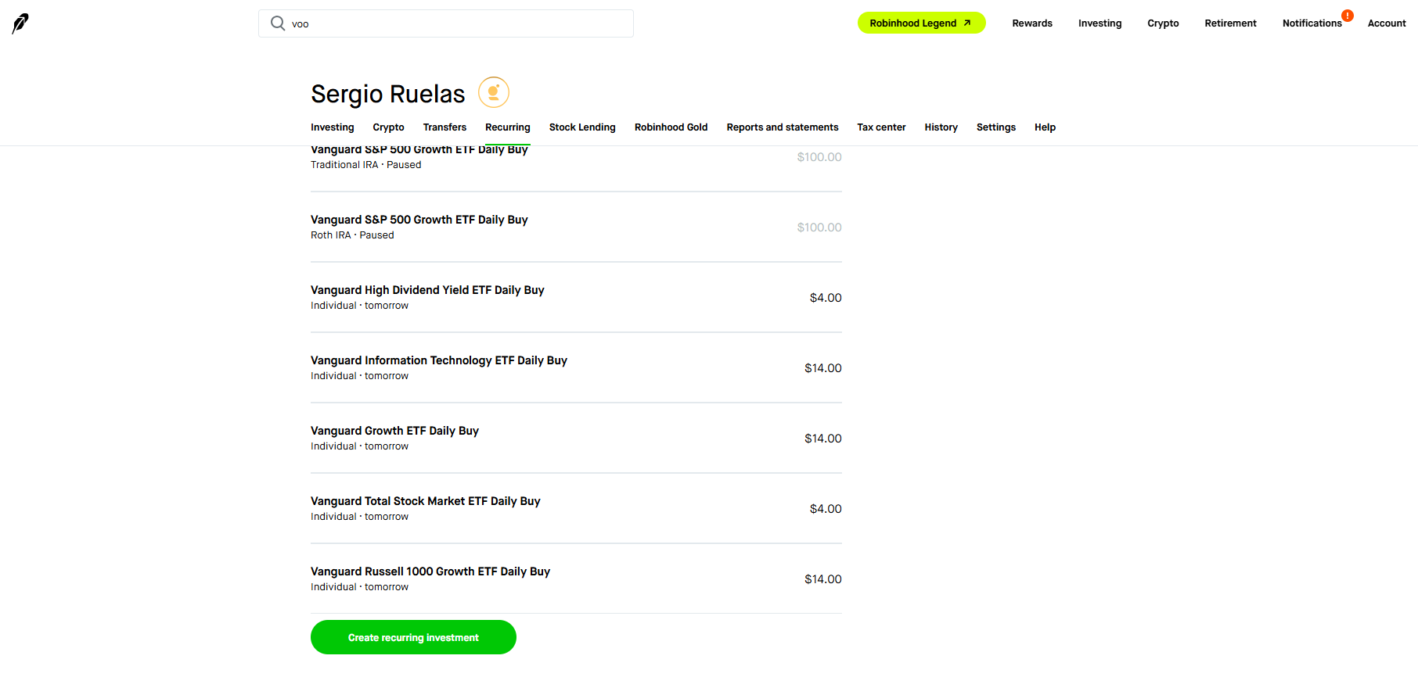Open Vanguard Total Stock Market ETF Daily Buy
This screenshot has height=677, width=1418.
coord(576,508)
